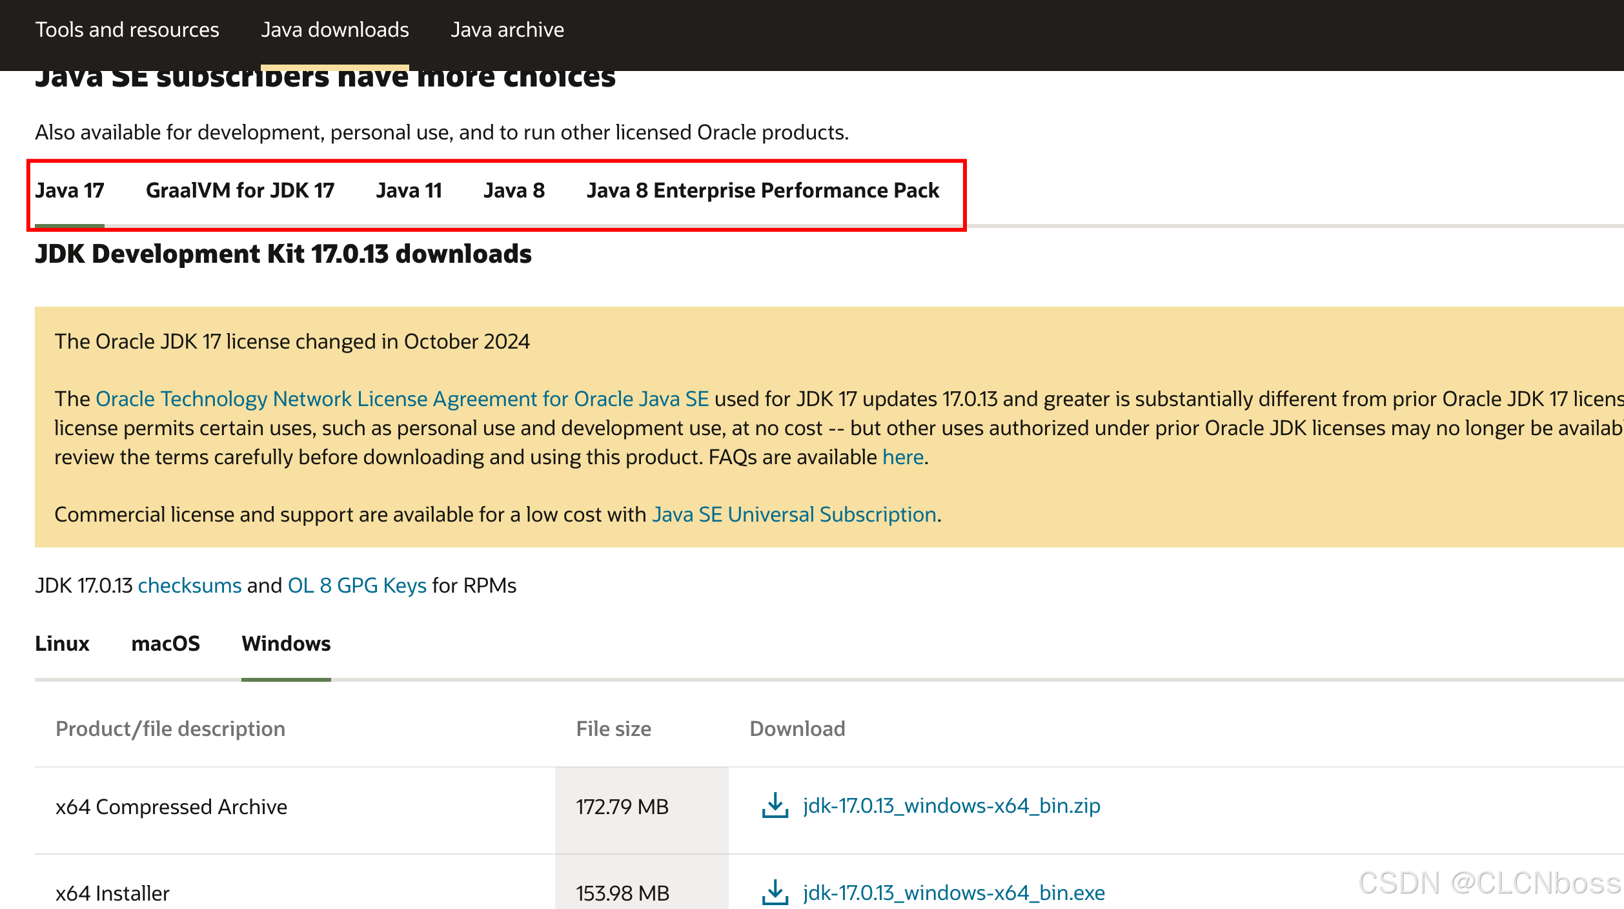Click download icon beside the zip file
The height and width of the screenshot is (909, 1624).
775,806
